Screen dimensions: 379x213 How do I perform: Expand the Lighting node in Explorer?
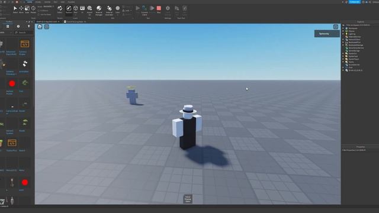tap(343, 34)
